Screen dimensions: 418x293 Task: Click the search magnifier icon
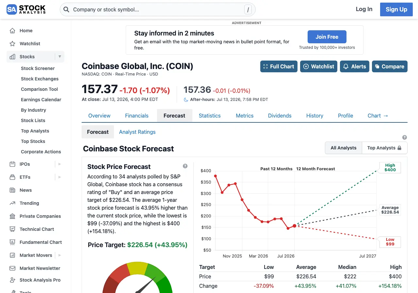(x=66, y=9)
